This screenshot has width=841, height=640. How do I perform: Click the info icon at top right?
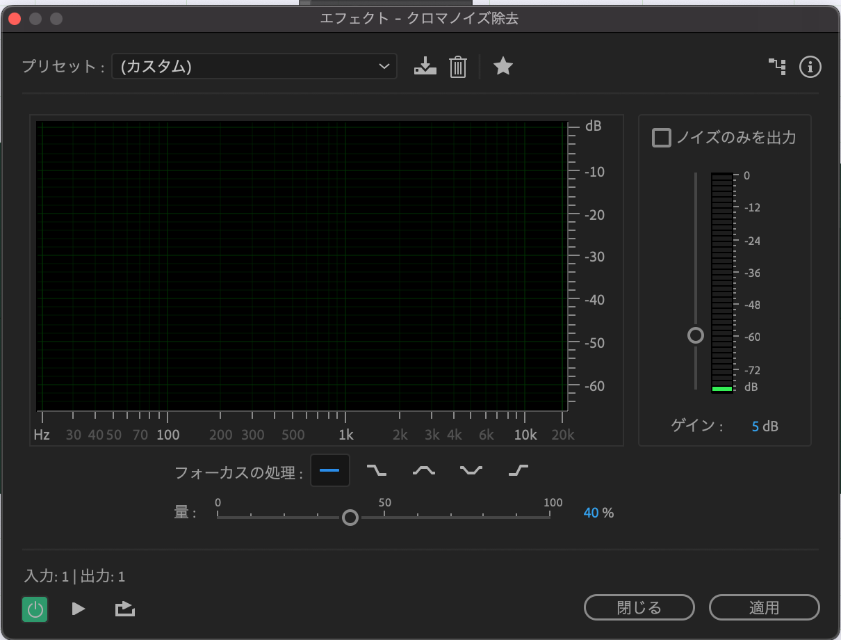point(810,67)
